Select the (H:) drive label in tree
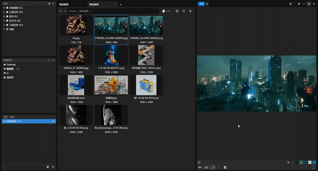318x171 pixels. [16, 25]
